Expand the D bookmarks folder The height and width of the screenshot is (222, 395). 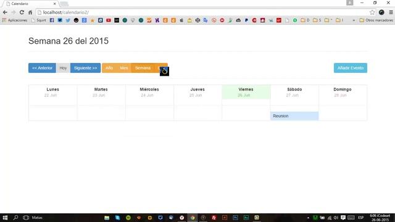click(x=305, y=20)
